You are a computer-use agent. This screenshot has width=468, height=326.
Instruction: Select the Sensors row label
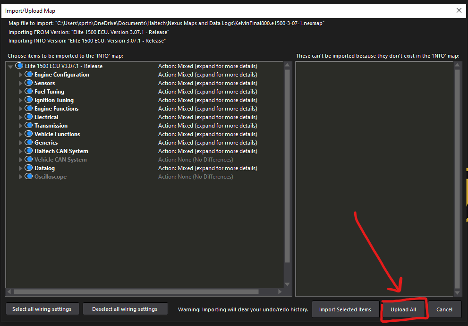44,83
